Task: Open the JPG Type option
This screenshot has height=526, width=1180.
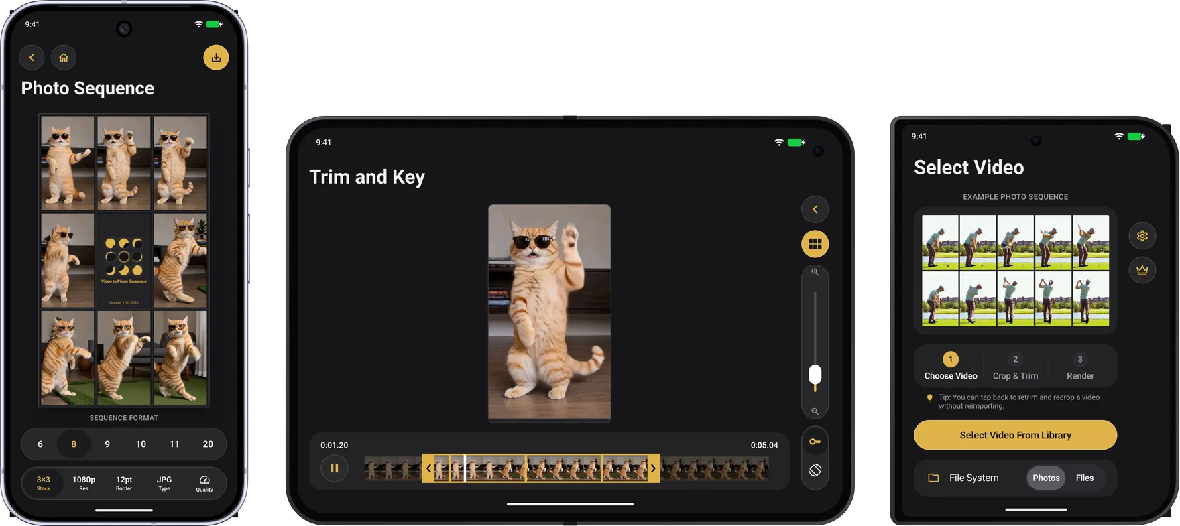Action: point(164,483)
